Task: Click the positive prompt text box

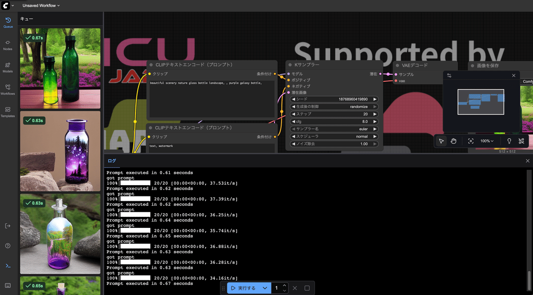Action: (x=211, y=98)
